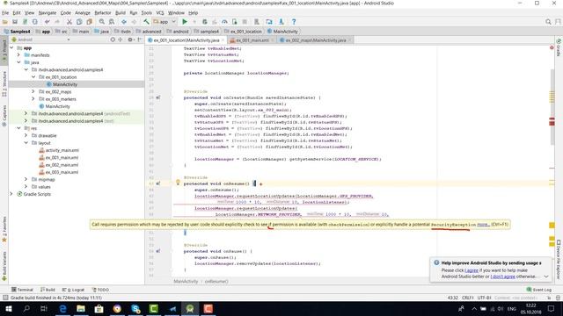Click the red error stripe mark on scrollbar
563x316 pixels.
pos(552,122)
